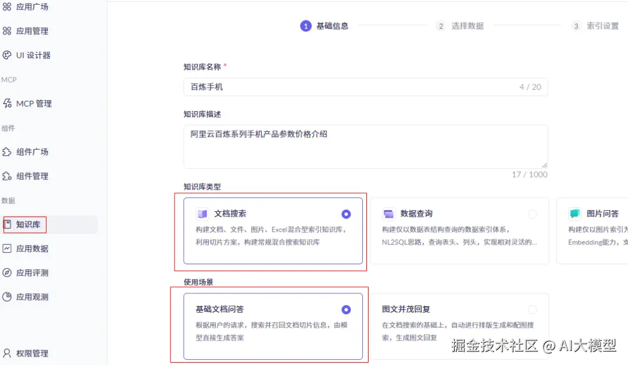Click the 基础文档问答 card title
The image size is (628, 365).
[x=219, y=309]
